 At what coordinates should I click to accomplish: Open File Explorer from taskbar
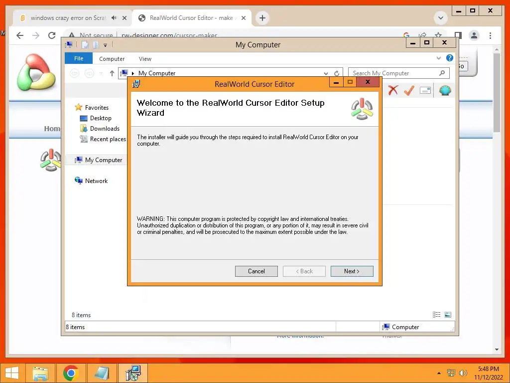[x=40, y=373]
